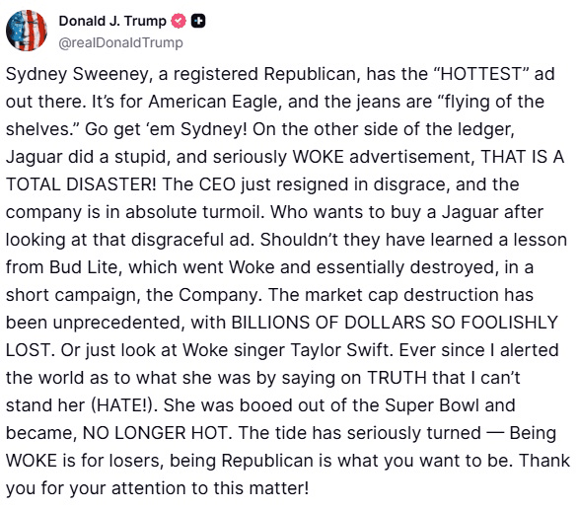Open the flag-themed profile avatar
The image size is (578, 510).
(27, 31)
